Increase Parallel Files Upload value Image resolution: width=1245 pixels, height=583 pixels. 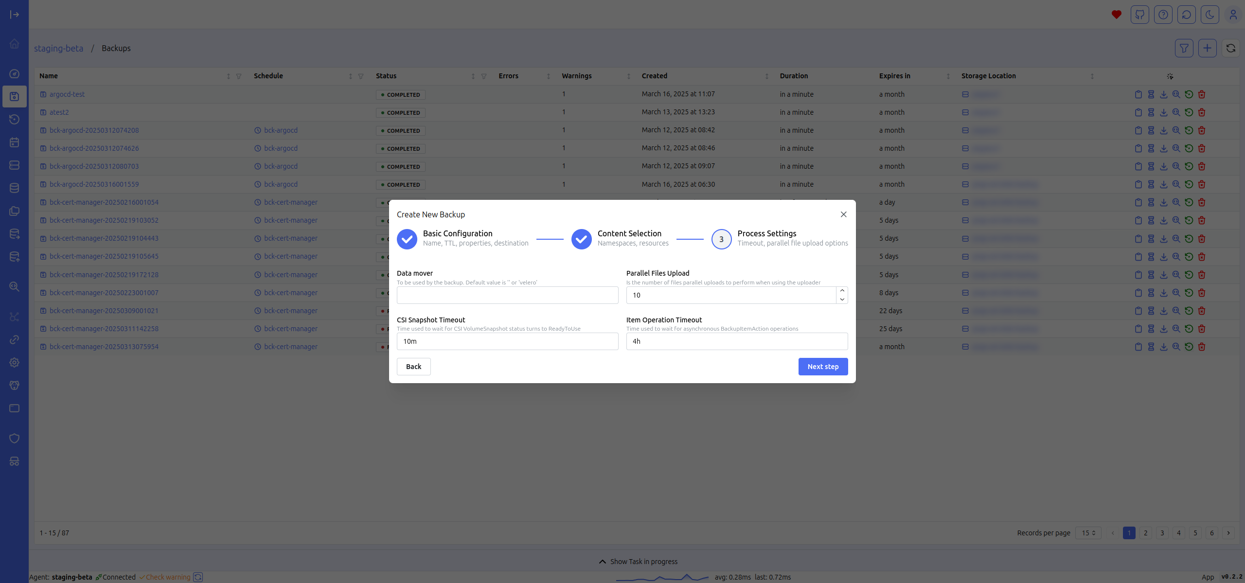[842, 291]
